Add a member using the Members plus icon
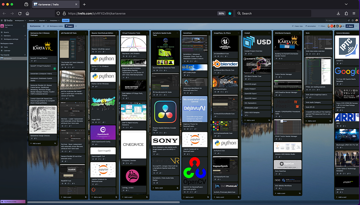The image size is (360, 205). coord(25,36)
